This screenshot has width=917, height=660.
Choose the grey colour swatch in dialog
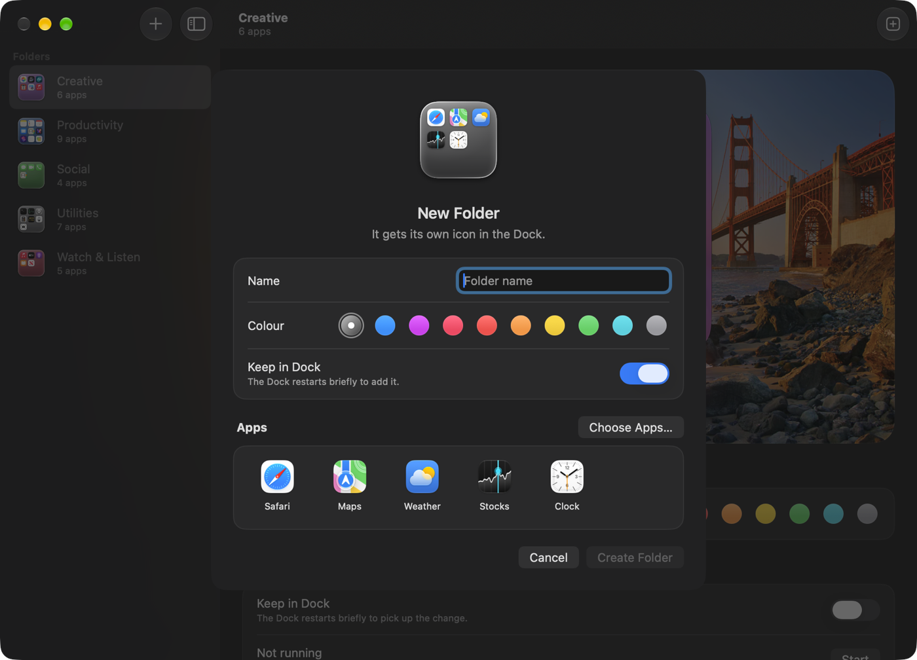(x=656, y=325)
